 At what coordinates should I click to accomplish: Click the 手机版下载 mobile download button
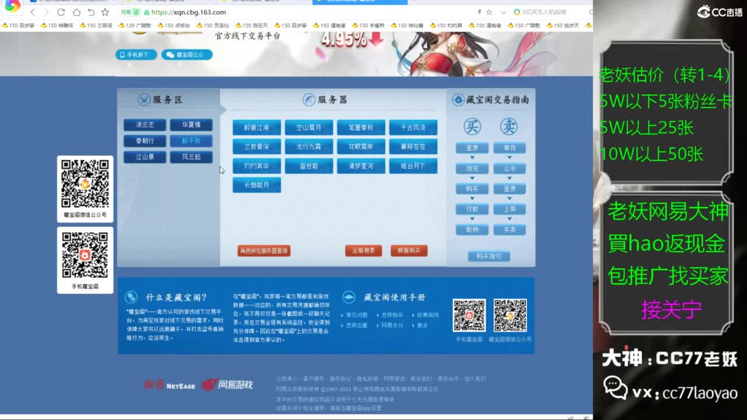pos(136,54)
